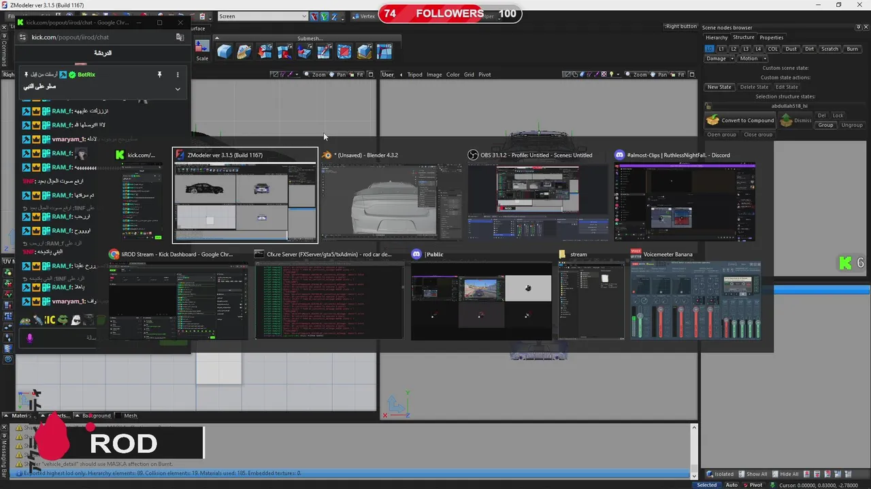Open the User viewport menu
The width and height of the screenshot is (871, 489).
click(388, 75)
